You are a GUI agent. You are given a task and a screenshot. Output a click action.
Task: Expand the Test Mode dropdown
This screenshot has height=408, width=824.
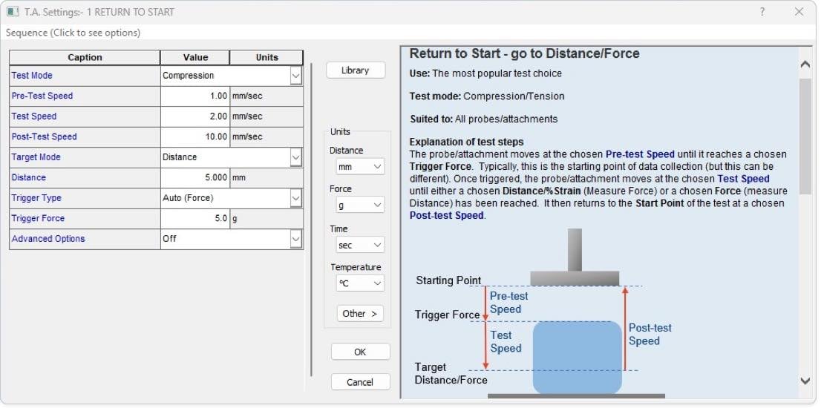(x=295, y=76)
